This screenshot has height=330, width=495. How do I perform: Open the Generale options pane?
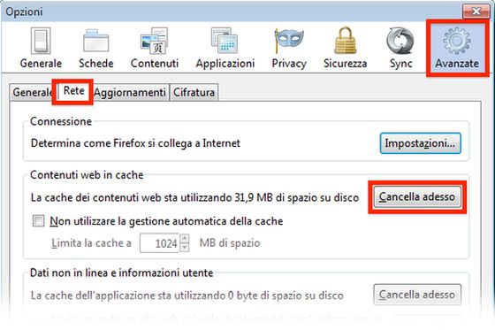tap(41, 48)
